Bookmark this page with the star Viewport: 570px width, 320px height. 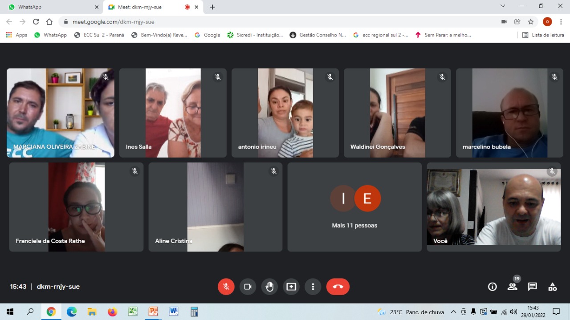530,21
